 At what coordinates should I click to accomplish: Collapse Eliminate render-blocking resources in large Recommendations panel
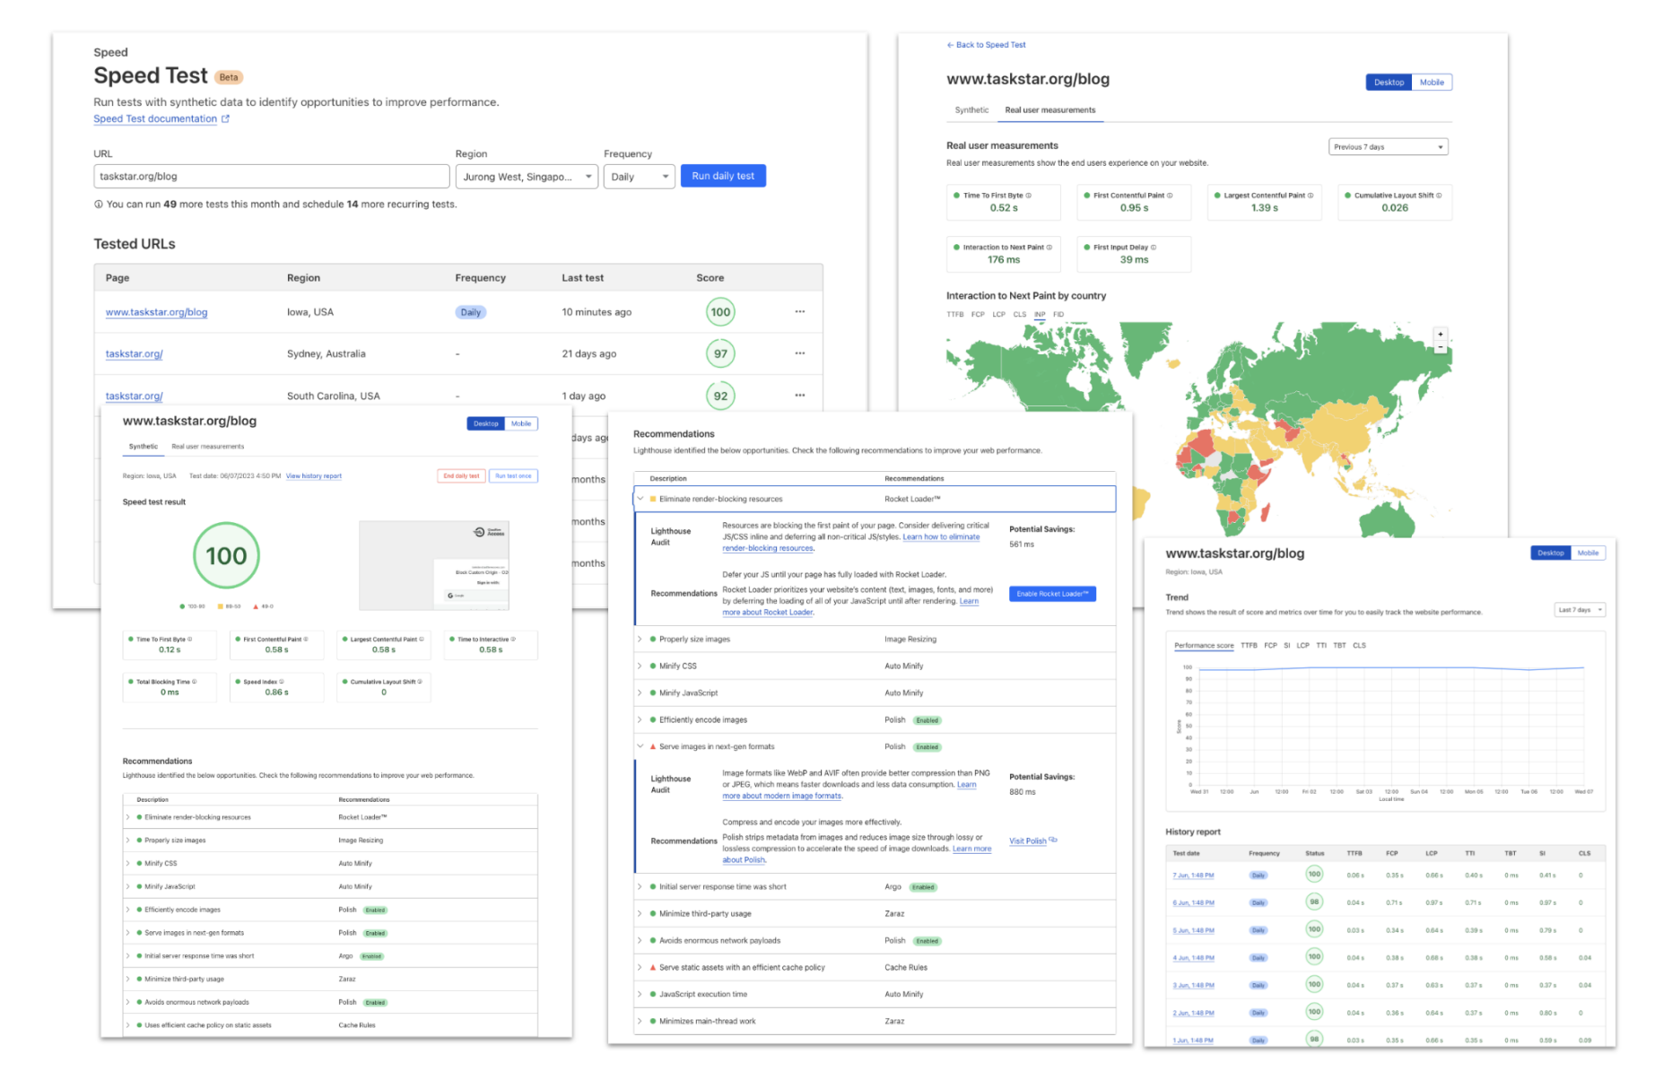coord(640,499)
